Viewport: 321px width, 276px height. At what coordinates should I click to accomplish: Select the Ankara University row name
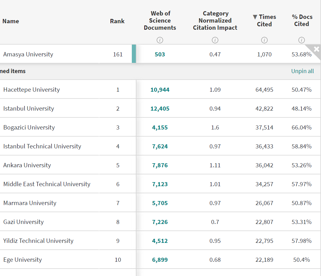(27, 165)
